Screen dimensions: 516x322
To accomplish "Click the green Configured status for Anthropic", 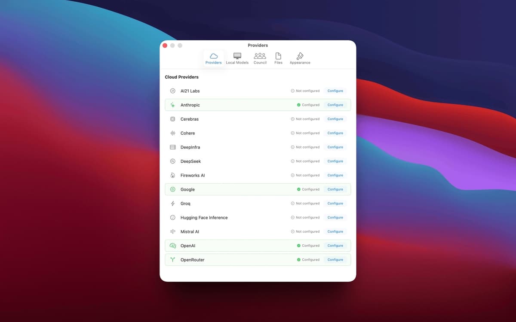I will point(308,105).
